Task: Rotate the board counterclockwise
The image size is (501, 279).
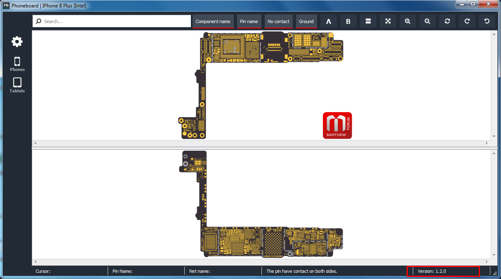Action: pos(487,21)
